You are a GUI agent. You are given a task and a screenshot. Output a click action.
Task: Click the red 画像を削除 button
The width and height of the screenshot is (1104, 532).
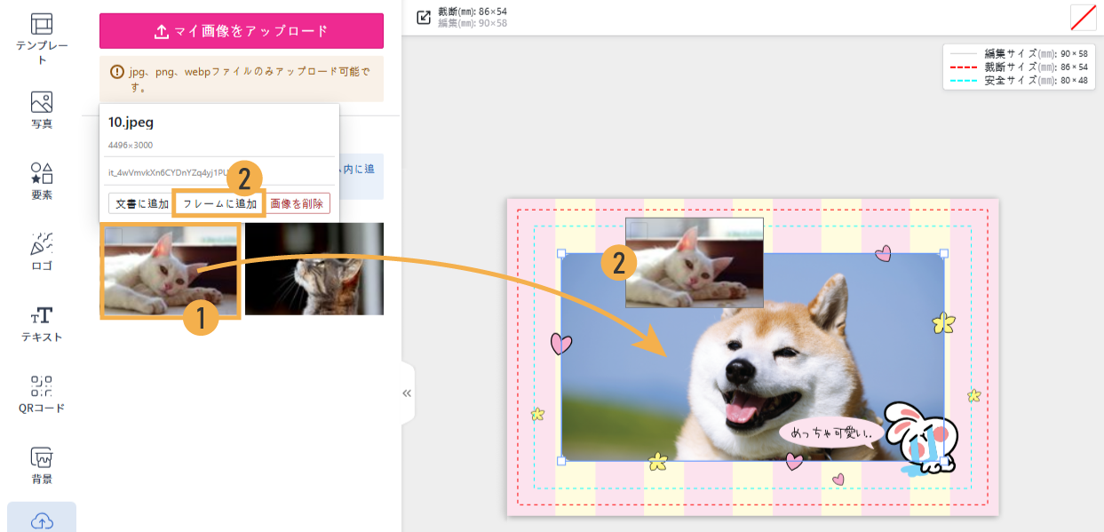298,203
